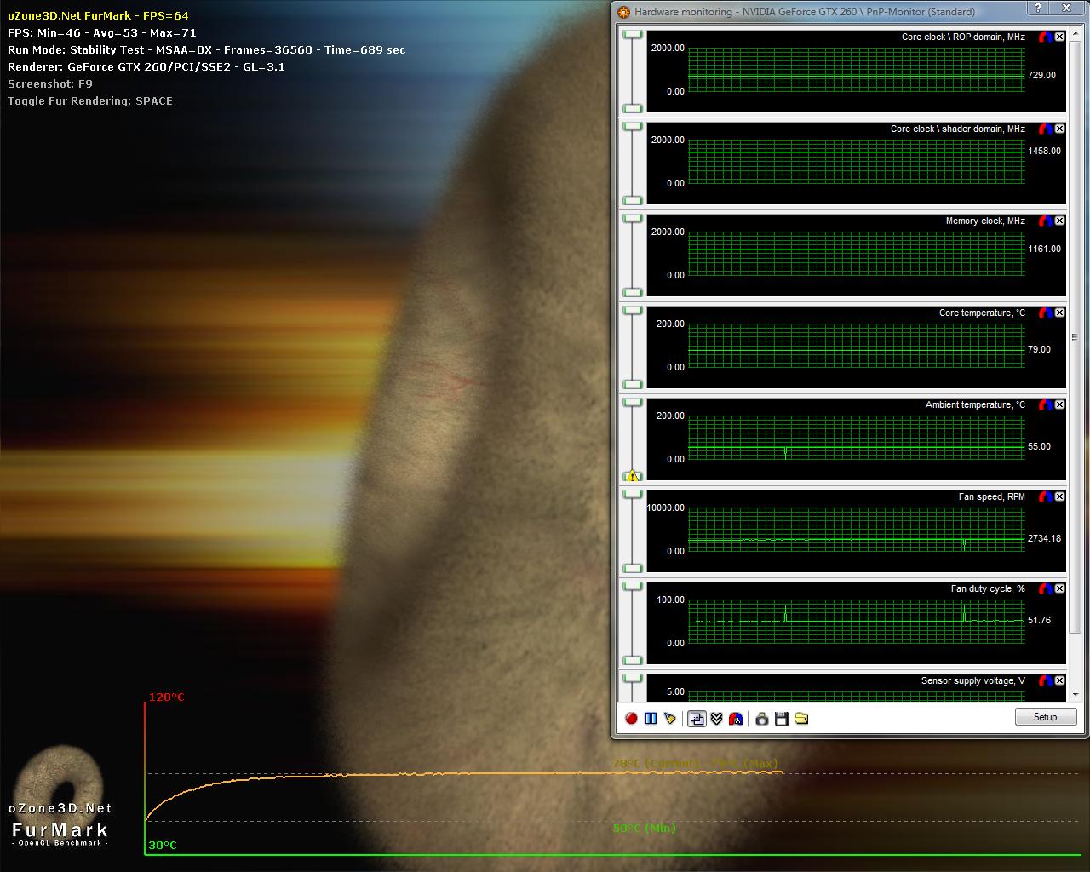Click the '55.00' ambient temperature value

click(x=1039, y=446)
